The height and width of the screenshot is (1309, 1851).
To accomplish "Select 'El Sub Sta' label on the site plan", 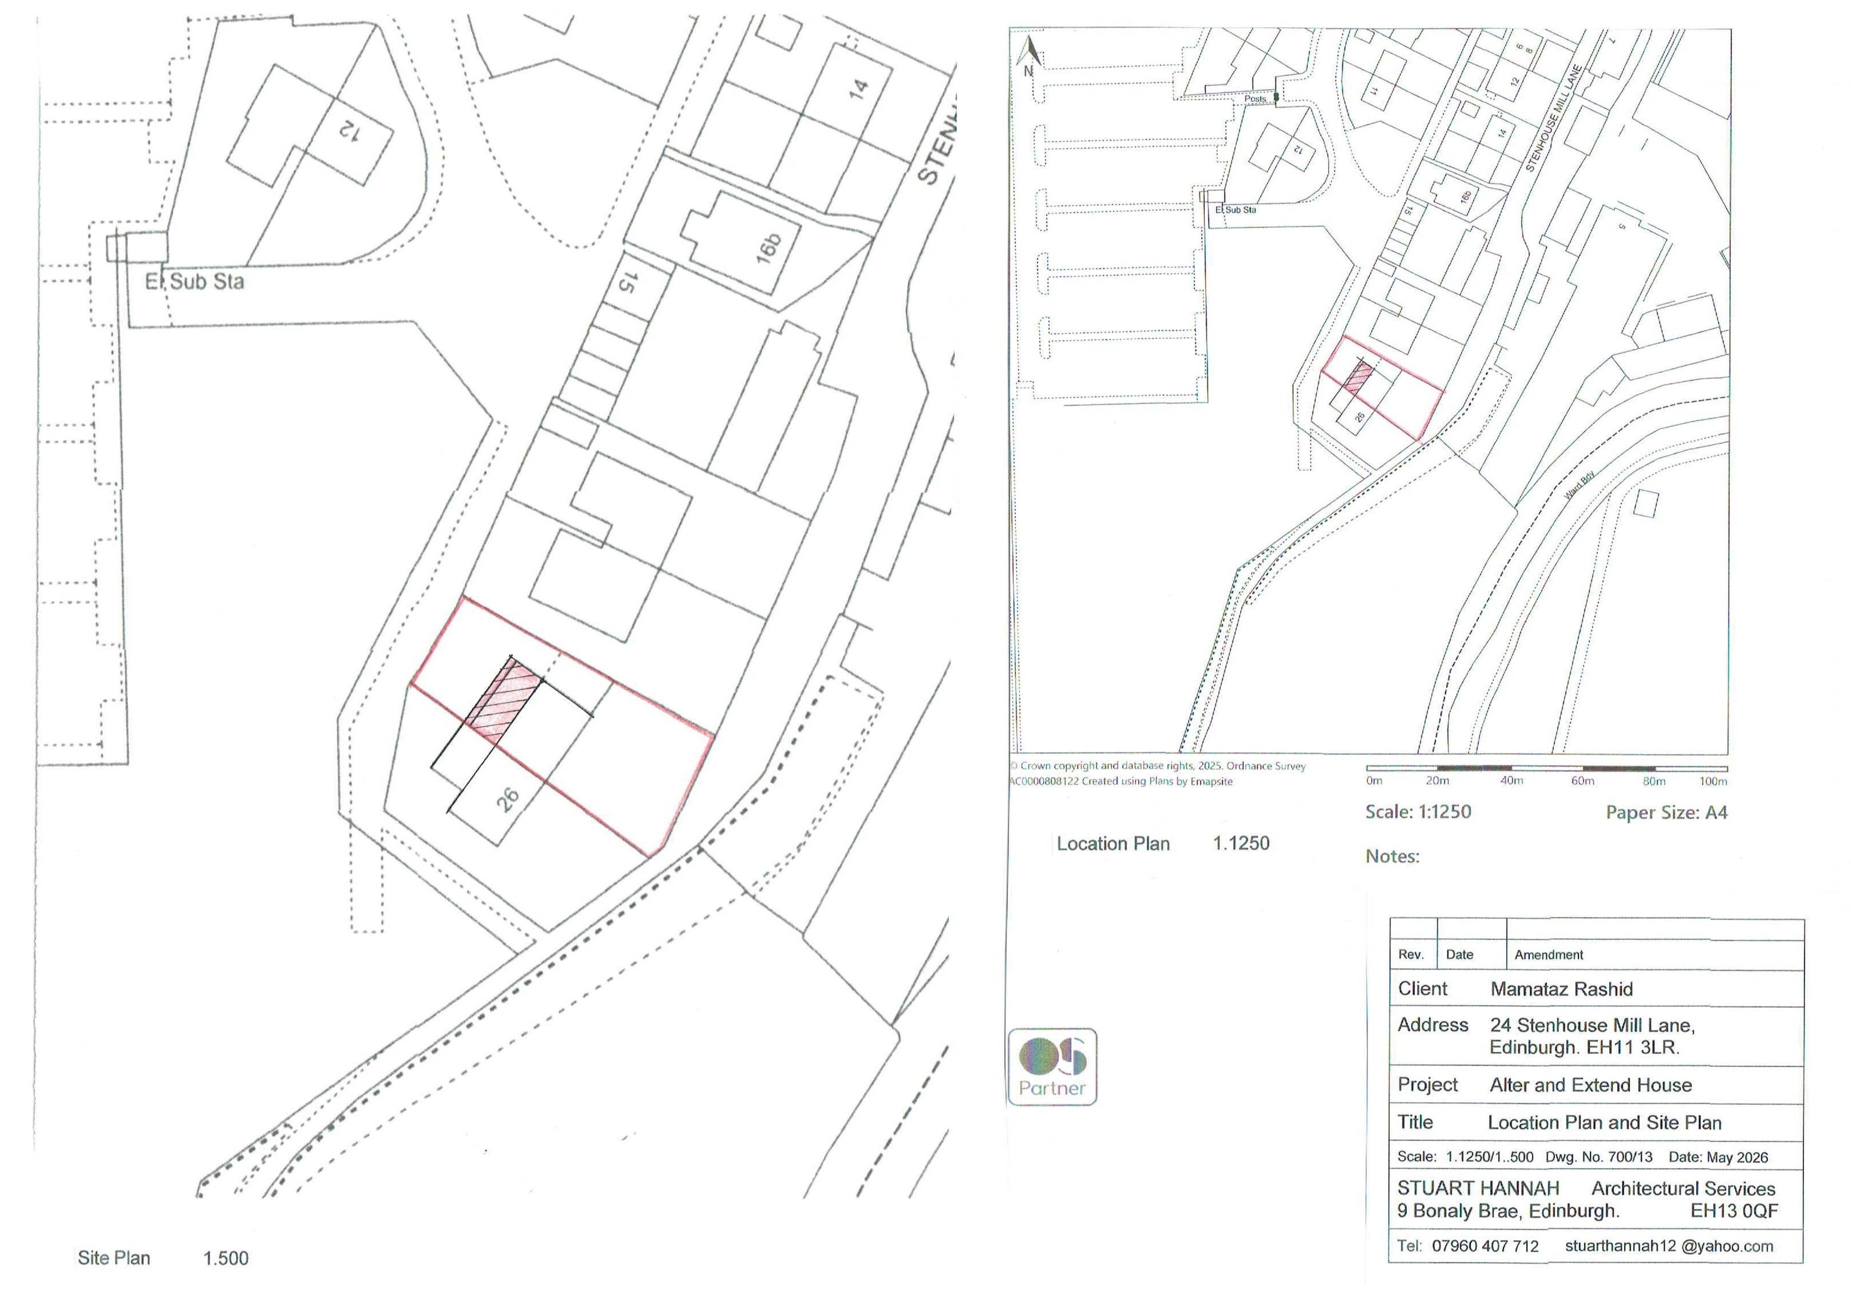I will (x=194, y=282).
